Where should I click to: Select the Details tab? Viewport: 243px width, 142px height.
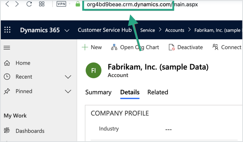(x=130, y=92)
